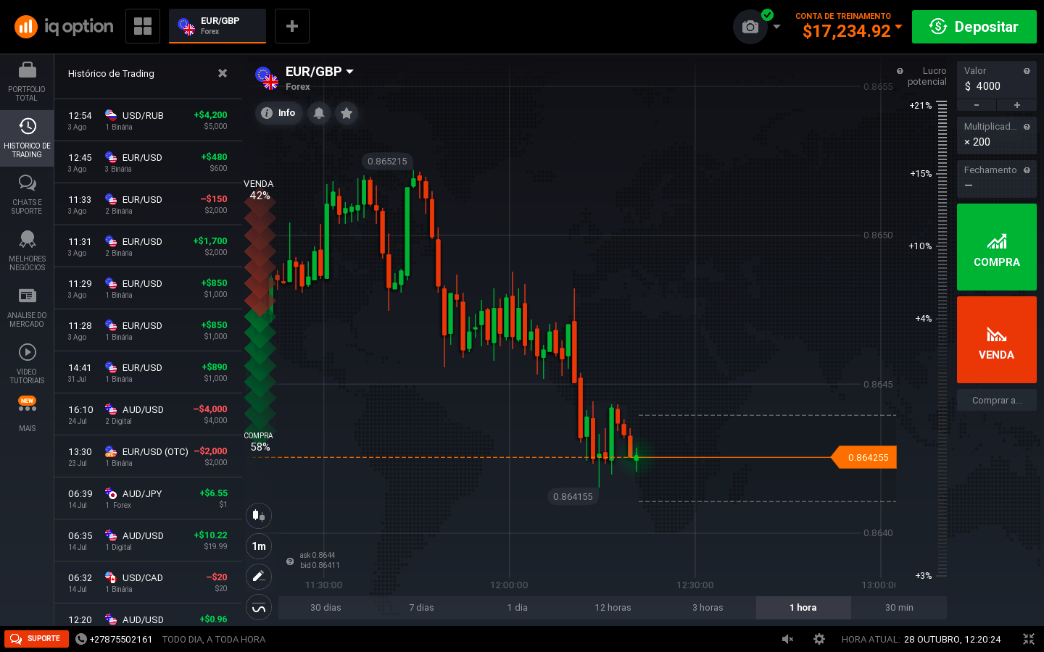This screenshot has width=1044, height=652.
Task: Open Melhores Negócios leaderboard
Action: (27, 251)
